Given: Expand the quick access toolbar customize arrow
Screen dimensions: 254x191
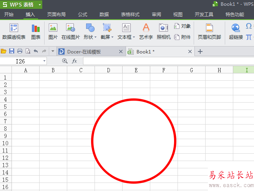Looking at the screenshot, I should coord(53,51).
